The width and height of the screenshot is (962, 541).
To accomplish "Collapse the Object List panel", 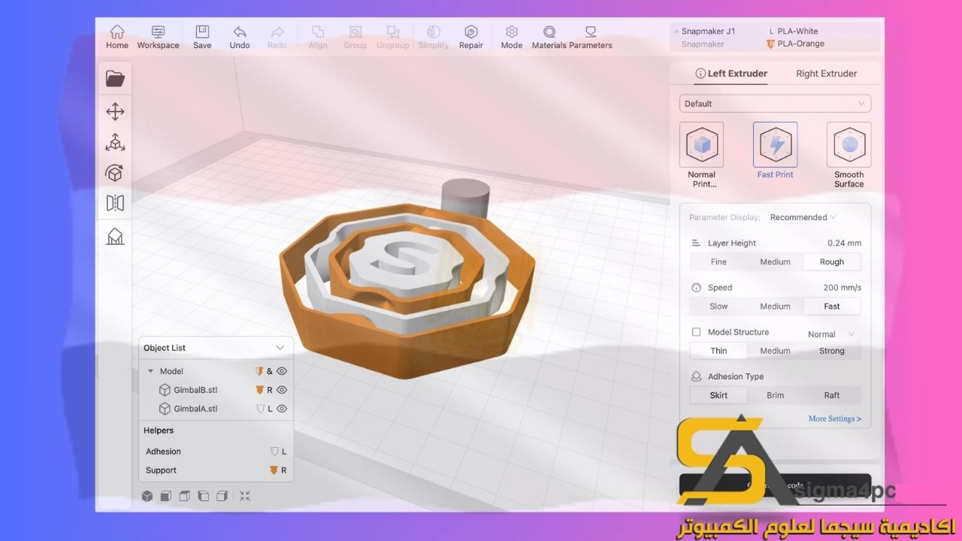I will (x=280, y=348).
